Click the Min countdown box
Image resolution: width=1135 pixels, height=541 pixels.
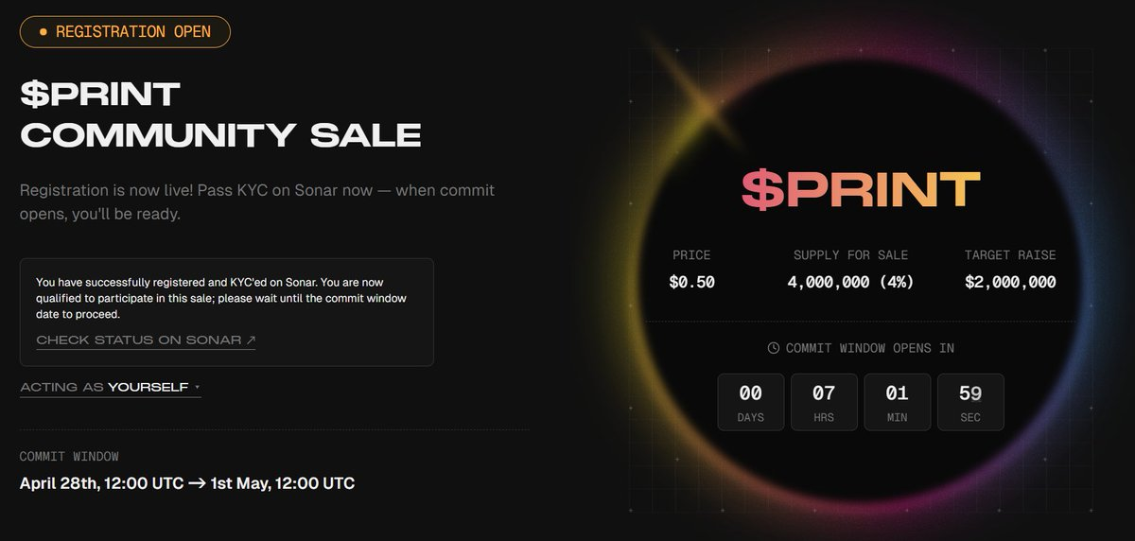pyautogui.click(x=897, y=402)
